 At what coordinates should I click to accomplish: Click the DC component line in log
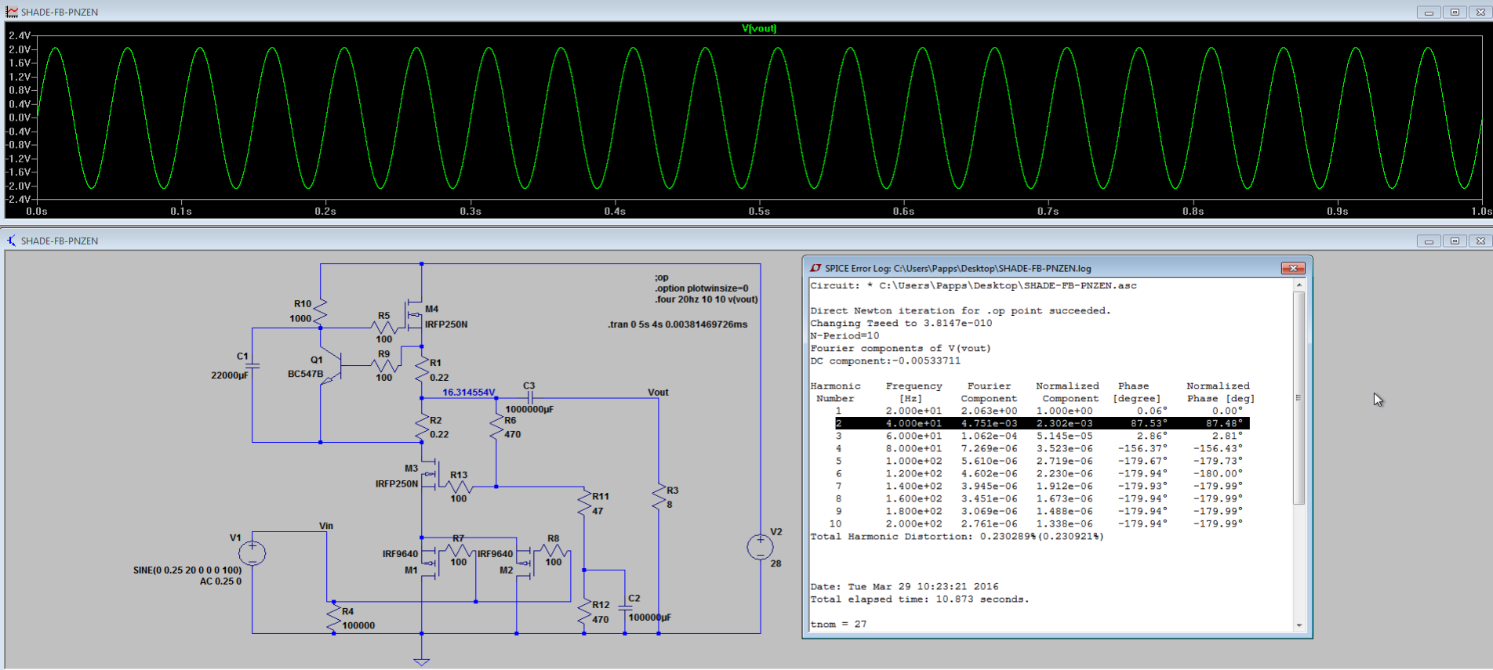(x=885, y=361)
